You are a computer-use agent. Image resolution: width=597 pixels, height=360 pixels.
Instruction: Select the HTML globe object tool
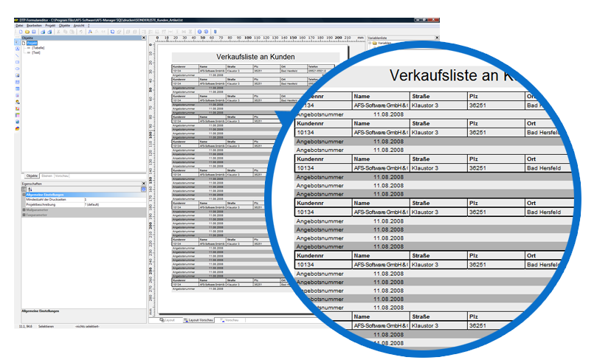click(x=17, y=122)
